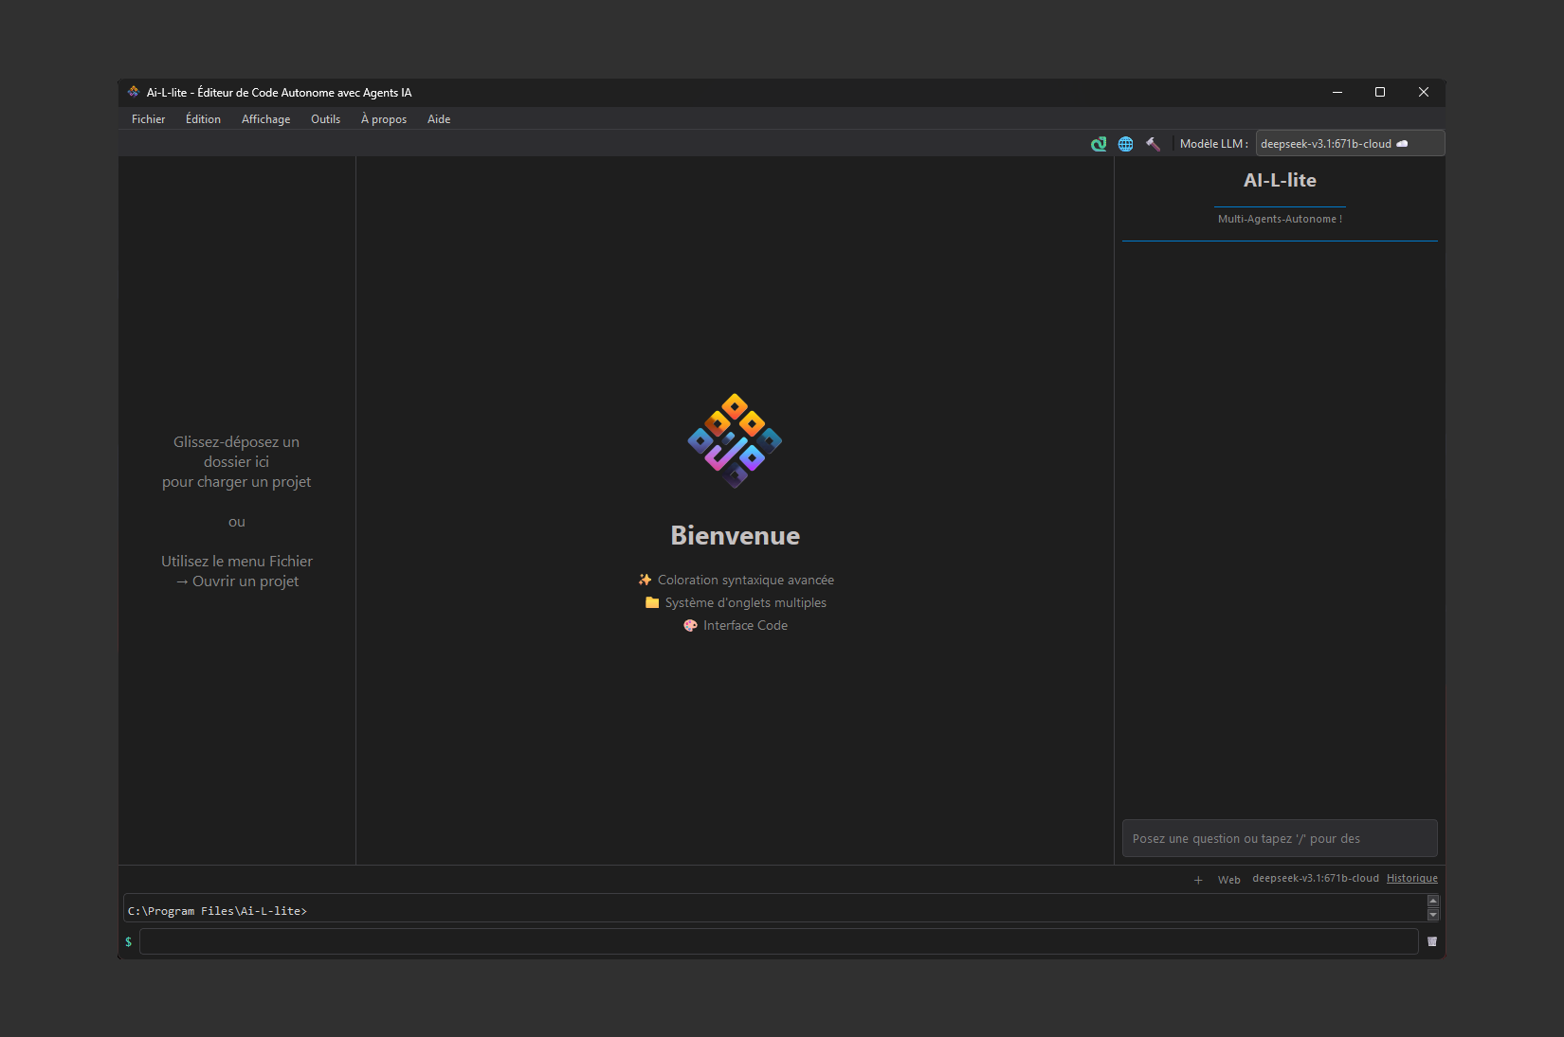Open the Outils menu

325,119
